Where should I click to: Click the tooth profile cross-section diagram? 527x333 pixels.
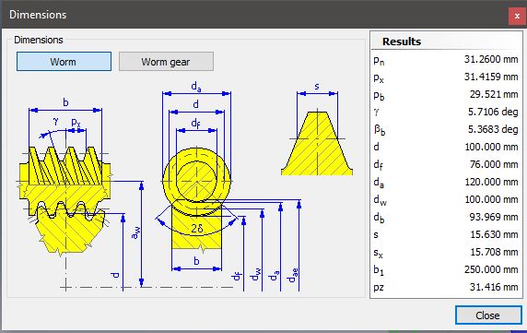point(317,143)
